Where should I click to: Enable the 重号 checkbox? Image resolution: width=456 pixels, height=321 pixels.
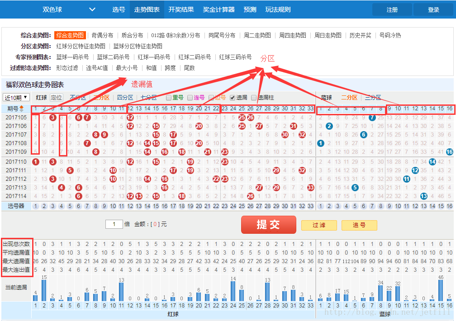point(169,98)
